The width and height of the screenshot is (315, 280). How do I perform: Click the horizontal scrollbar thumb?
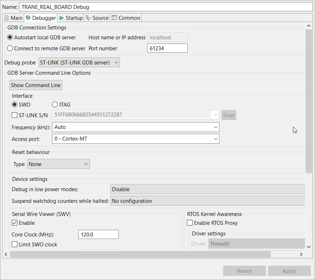point(140,254)
